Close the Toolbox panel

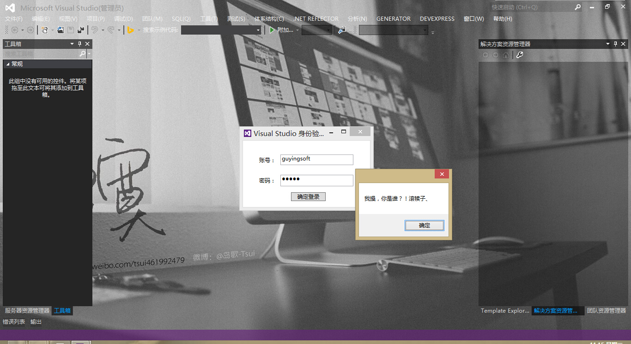point(87,44)
